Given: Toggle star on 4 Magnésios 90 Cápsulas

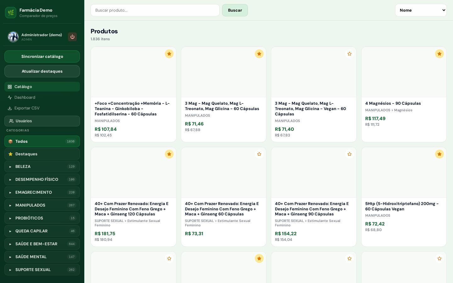Looking at the screenshot, I should [439, 54].
